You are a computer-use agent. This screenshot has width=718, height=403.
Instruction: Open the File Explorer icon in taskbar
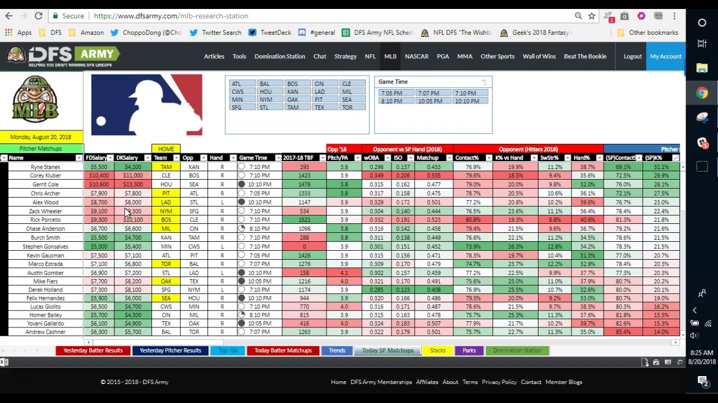(702, 68)
